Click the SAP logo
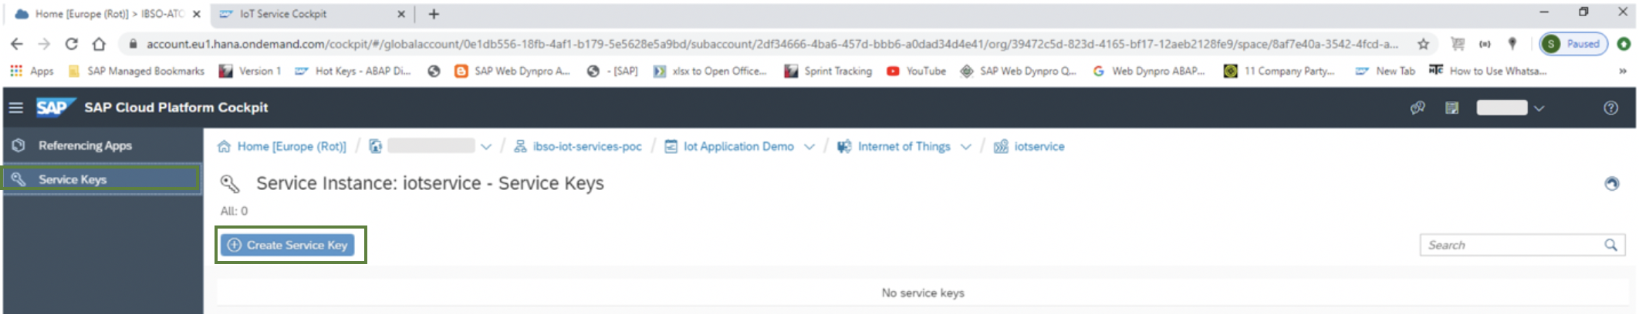Viewport: 1639px width, 314px height. (x=54, y=107)
